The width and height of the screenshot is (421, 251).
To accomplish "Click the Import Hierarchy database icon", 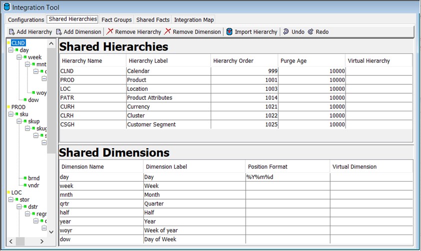I will pos(229,31).
